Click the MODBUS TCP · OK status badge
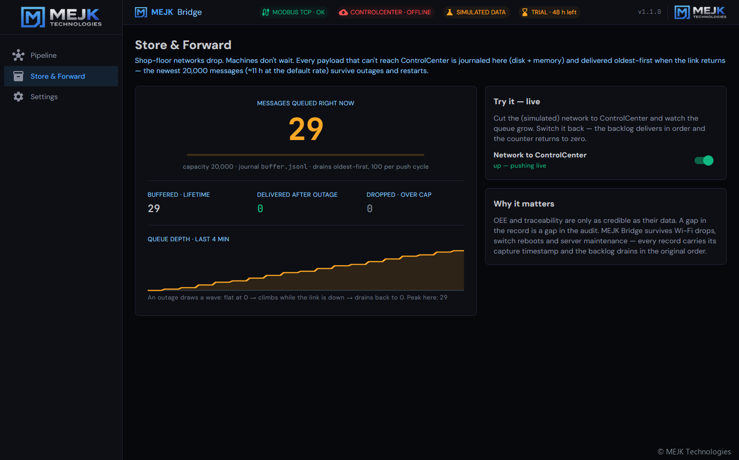 click(293, 12)
